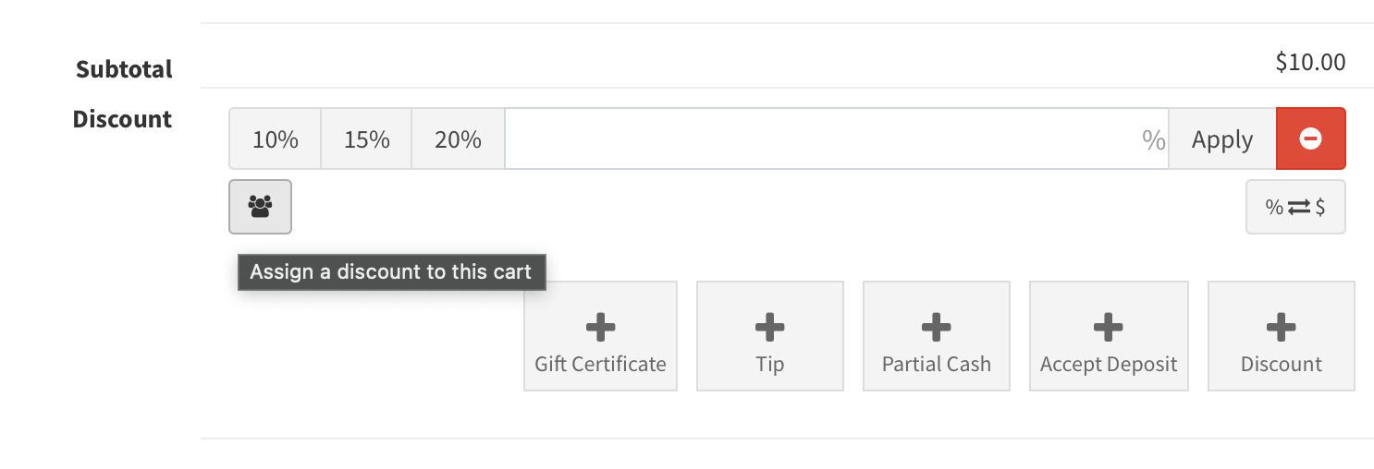Add a Tip to the cart

[769, 336]
